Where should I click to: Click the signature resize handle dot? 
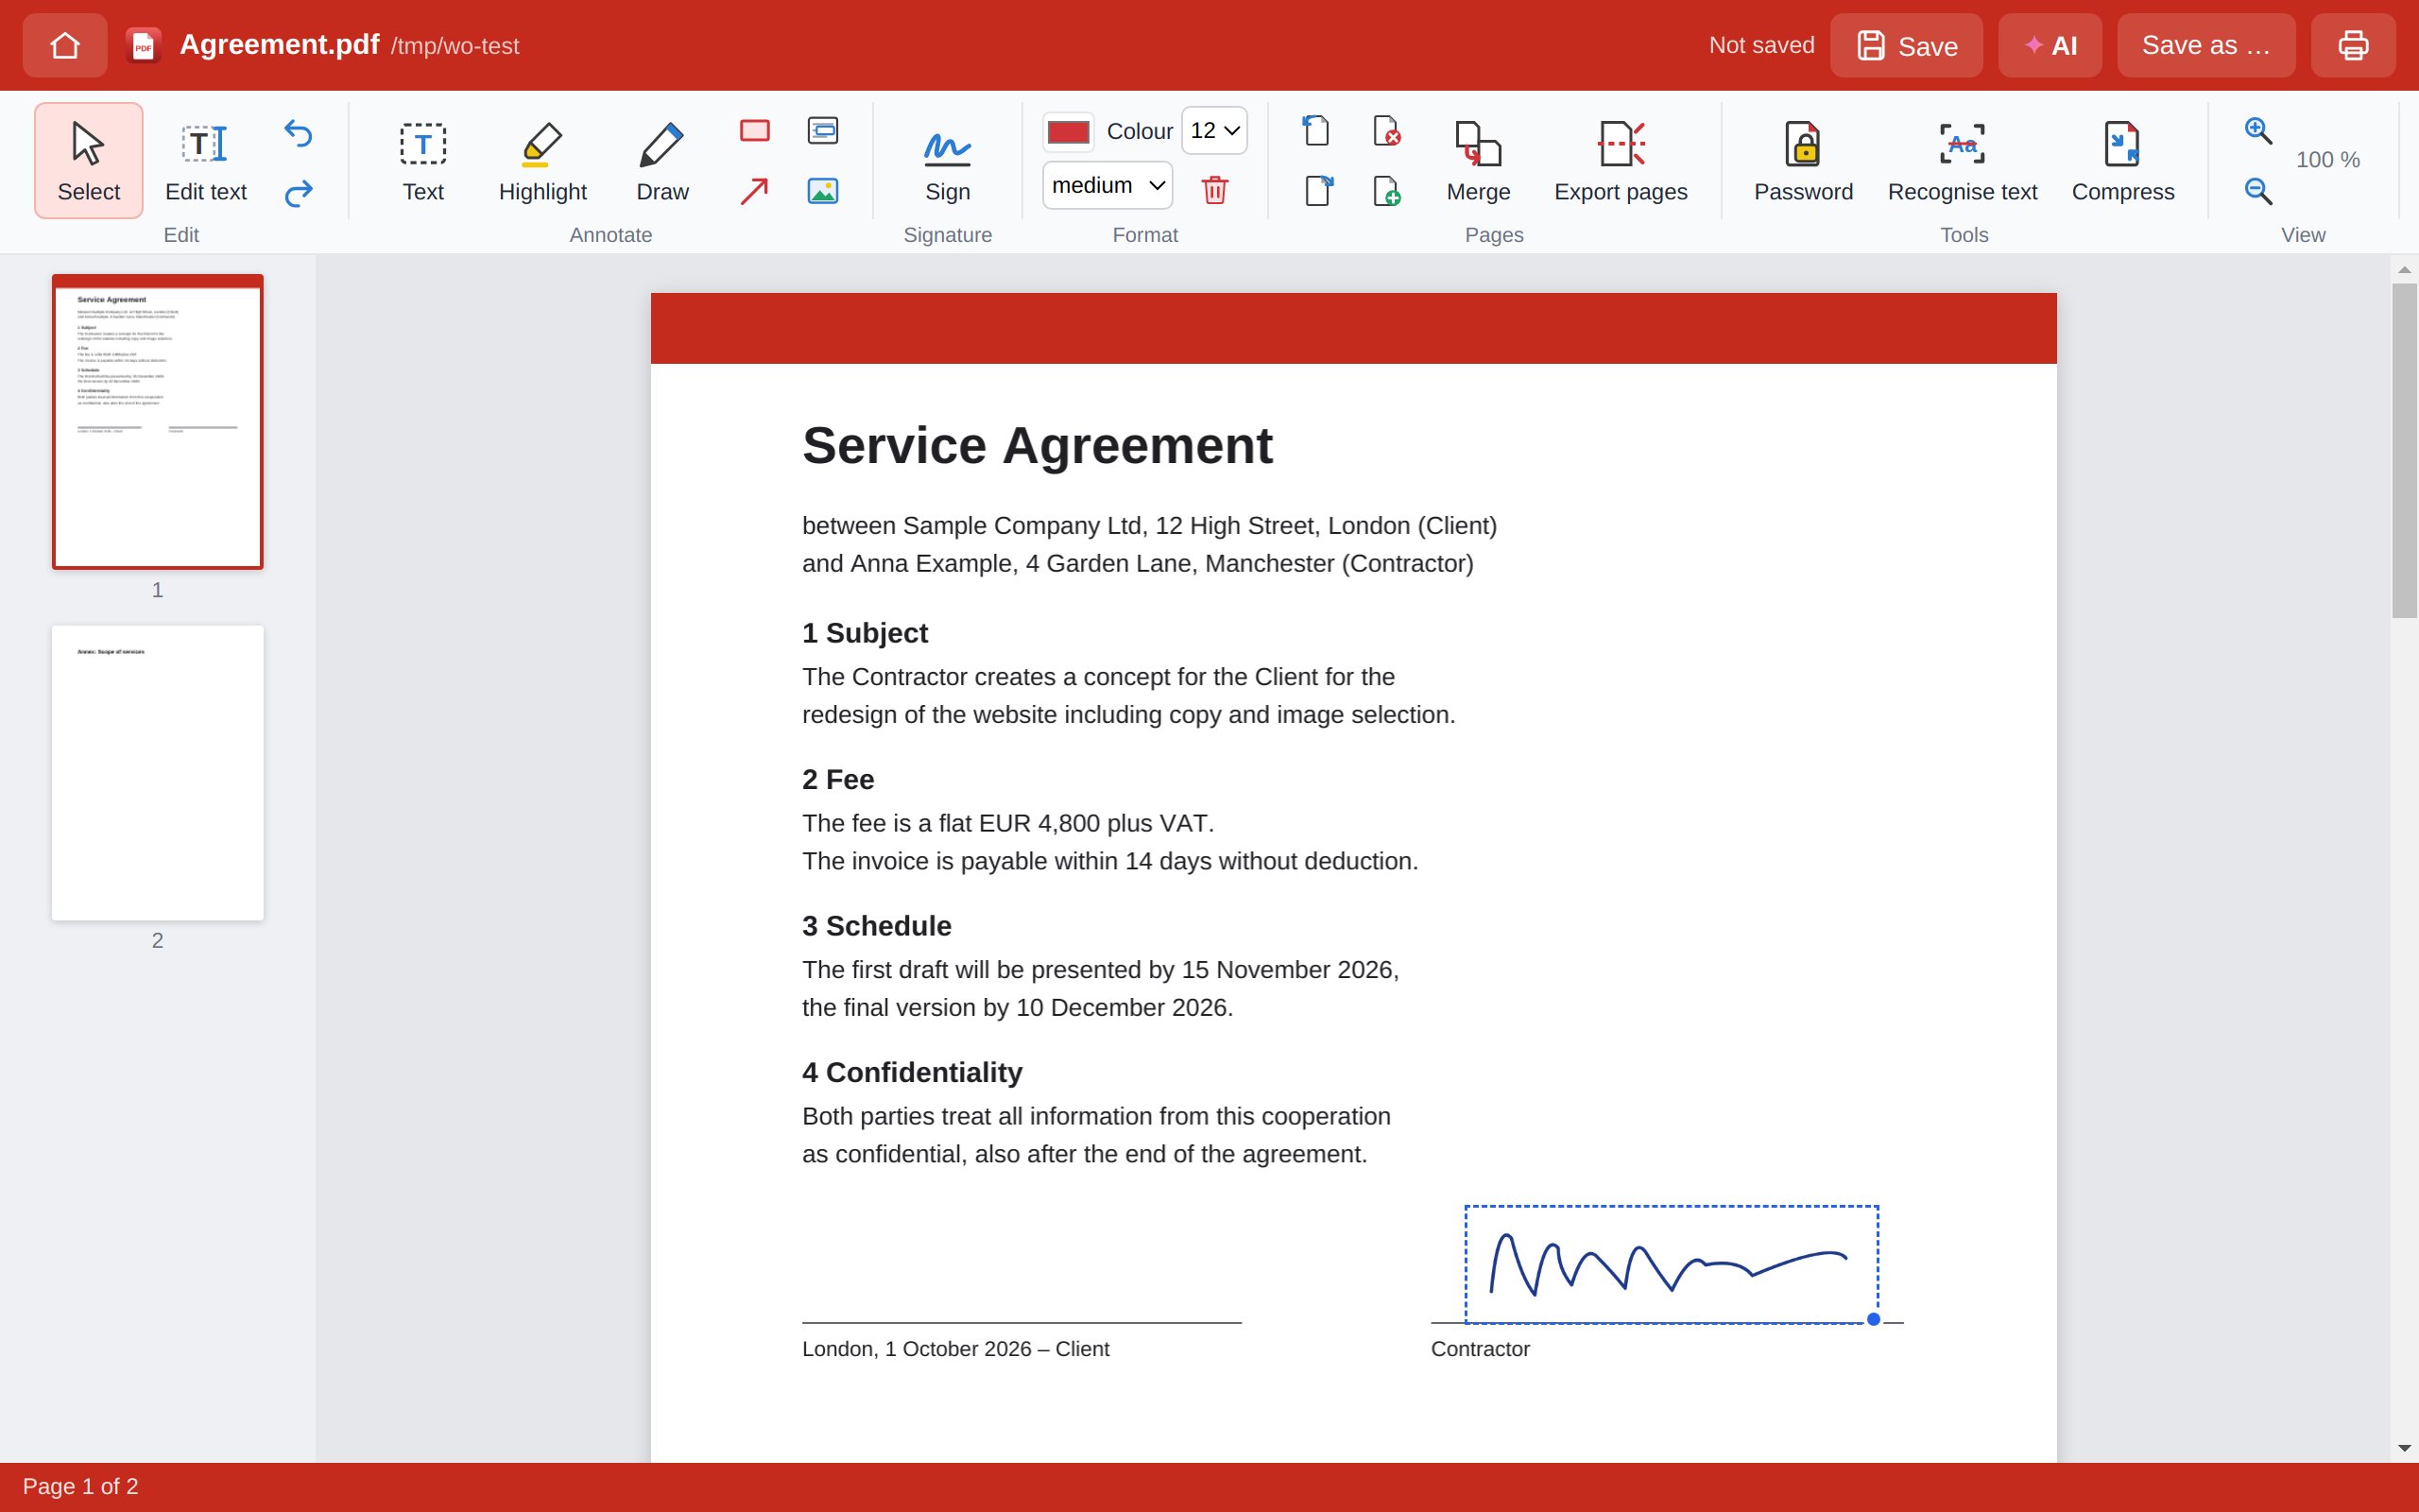pos(1873,1319)
